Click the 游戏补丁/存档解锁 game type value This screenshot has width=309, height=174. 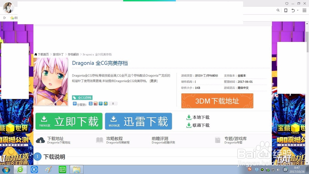(x=206, y=76)
